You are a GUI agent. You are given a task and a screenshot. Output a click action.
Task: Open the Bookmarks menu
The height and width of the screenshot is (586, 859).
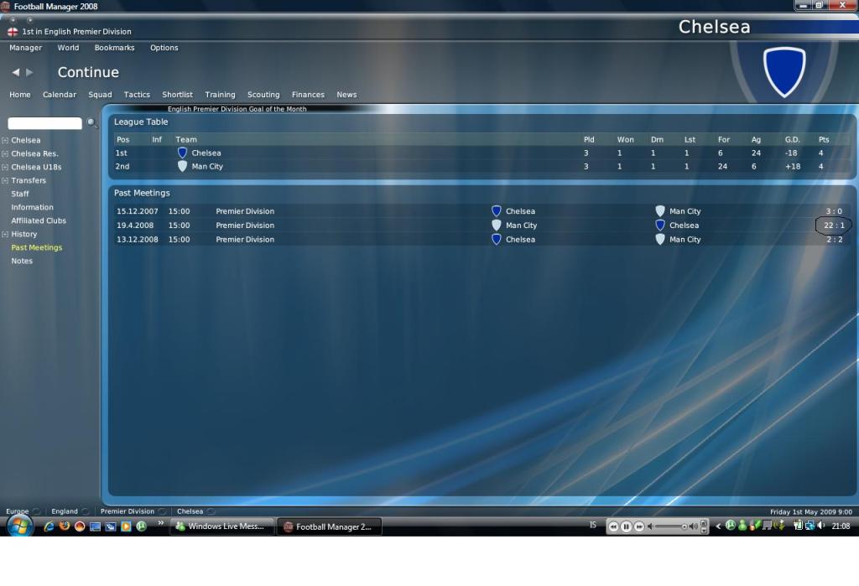(114, 48)
